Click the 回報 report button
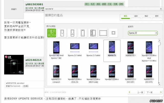Image resolution: width=164 pixels, height=103 pixels. click(121, 4)
